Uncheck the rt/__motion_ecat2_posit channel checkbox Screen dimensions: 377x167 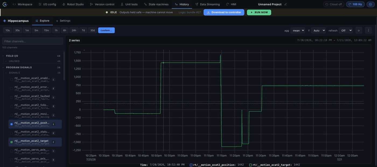(x=11, y=124)
